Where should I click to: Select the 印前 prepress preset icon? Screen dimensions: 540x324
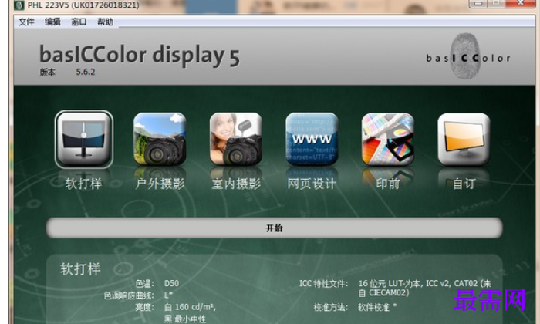click(388, 140)
